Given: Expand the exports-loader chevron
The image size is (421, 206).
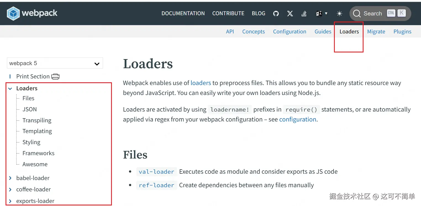Looking at the screenshot, I should pos(10,201).
